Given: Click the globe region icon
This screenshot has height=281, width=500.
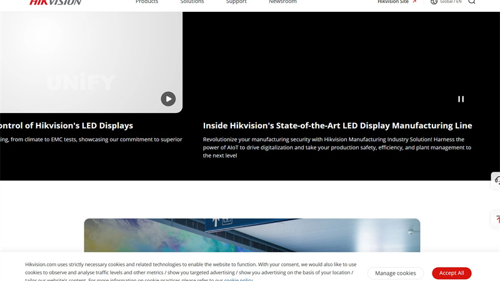Looking at the screenshot, I should pos(434,2).
